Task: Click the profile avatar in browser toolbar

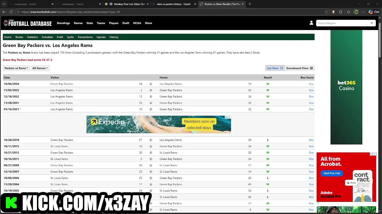Action: [x=356, y=12]
